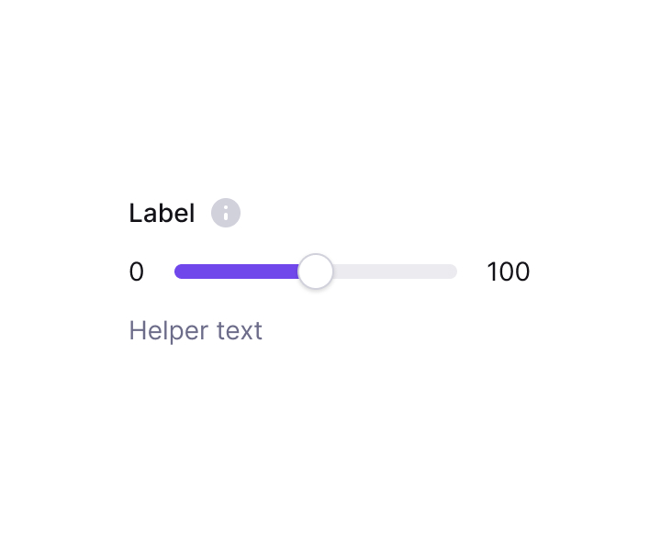Select the word Label above the slider
Viewport: 661px width, 543px height.
tap(162, 213)
